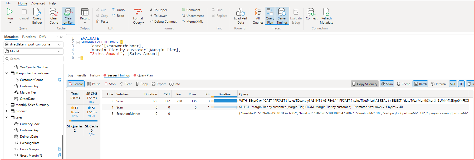This screenshot has width=475, height=160.
Task: Click Copy SE query
Action: (365, 84)
